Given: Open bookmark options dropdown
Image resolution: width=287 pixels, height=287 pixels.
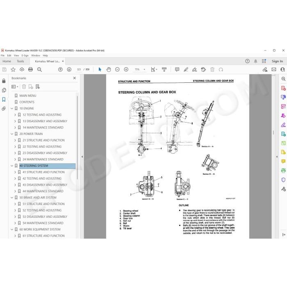Looking at the screenshot, I should click(x=15, y=87).
